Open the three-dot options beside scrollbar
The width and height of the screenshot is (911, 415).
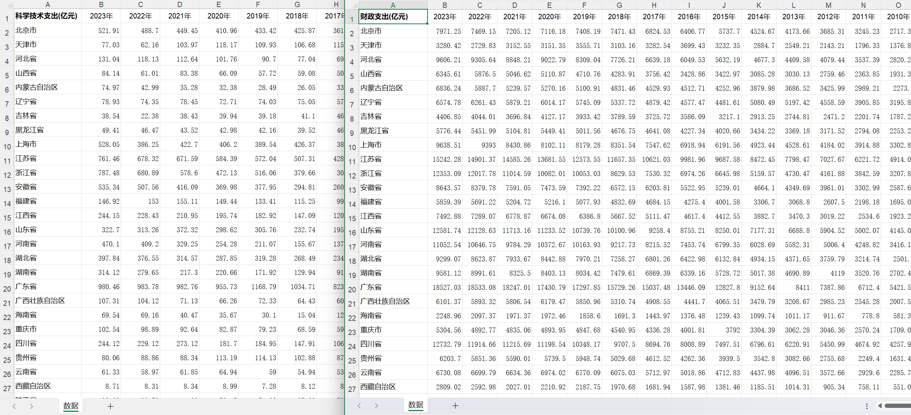(x=867, y=406)
